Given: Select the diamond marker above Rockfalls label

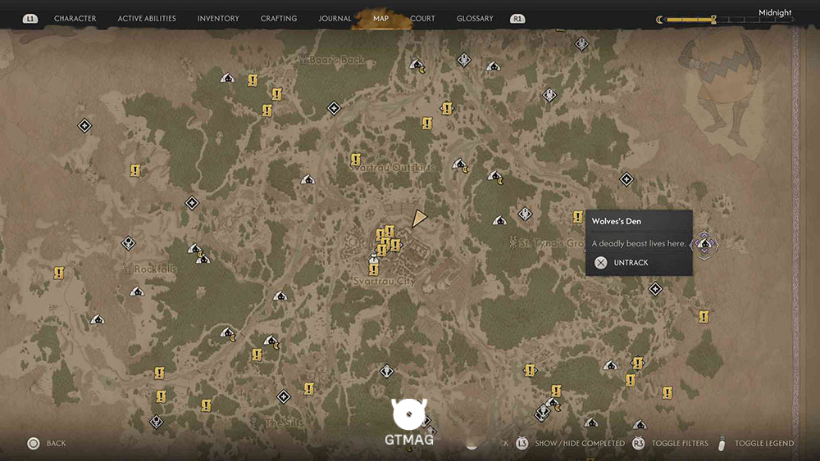Looking at the screenshot, I should 129,242.
